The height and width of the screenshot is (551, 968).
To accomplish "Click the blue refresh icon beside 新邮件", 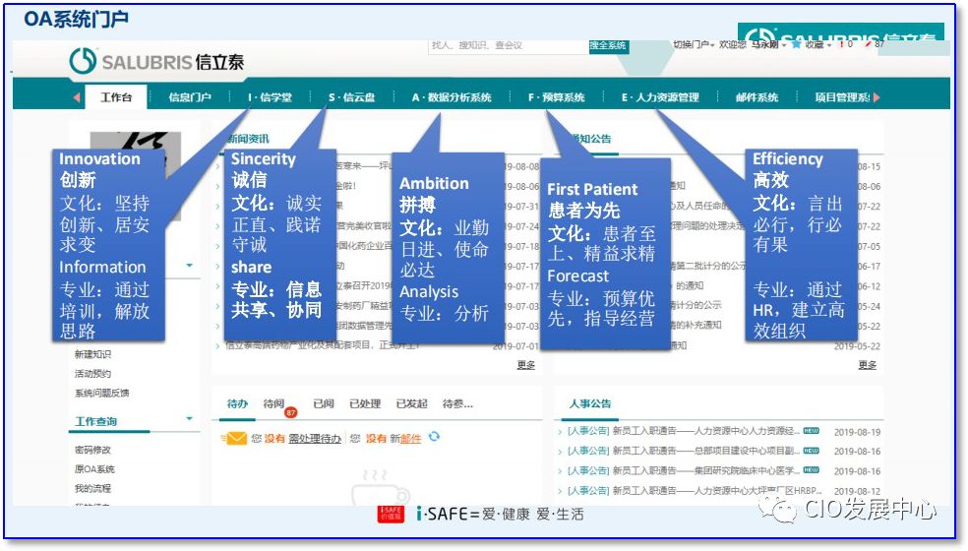I will coord(434,437).
